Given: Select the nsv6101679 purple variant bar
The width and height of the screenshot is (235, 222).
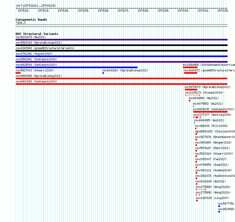Looking at the screenshot, I should (x=121, y=40).
